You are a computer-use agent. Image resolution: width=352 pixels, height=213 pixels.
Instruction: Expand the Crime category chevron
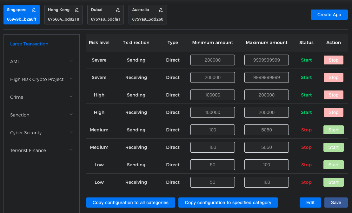click(x=71, y=97)
